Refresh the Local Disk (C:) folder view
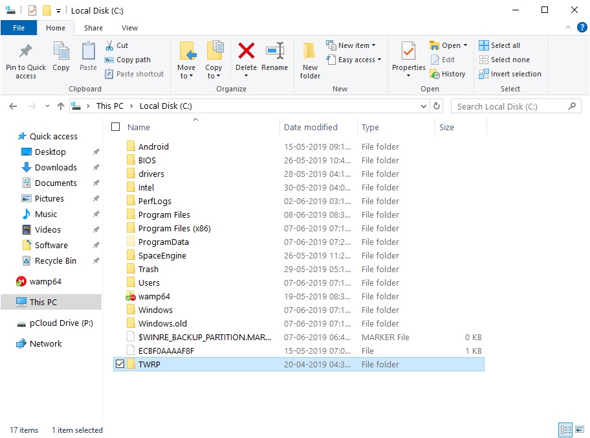This screenshot has width=590, height=438. click(437, 106)
